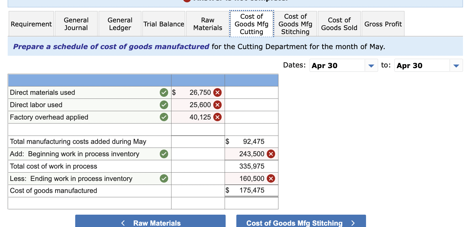The height and width of the screenshot is (227, 474).
Task: Select the Gross Profit tab
Action: click(x=383, y=23)
